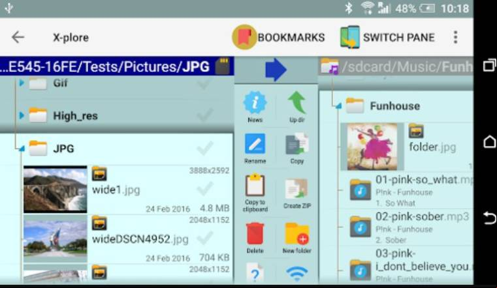Expand the Gif folder
The height and width of the screenshot is (288, 497).
[x=22, y=83]
